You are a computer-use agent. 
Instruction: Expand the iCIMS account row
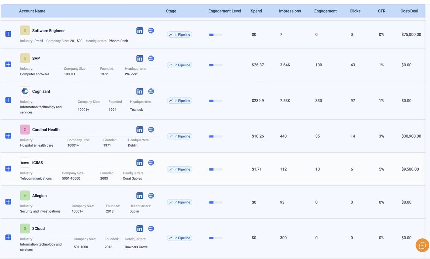pyautogui.click(x=8, y=169)
